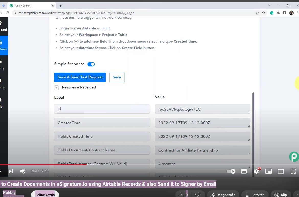Bookmark this page with the star icon

pos(263,13)
